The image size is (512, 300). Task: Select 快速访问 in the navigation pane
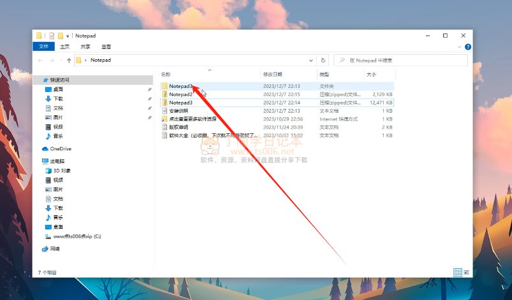pyautogui.click(x=93, y=80)
